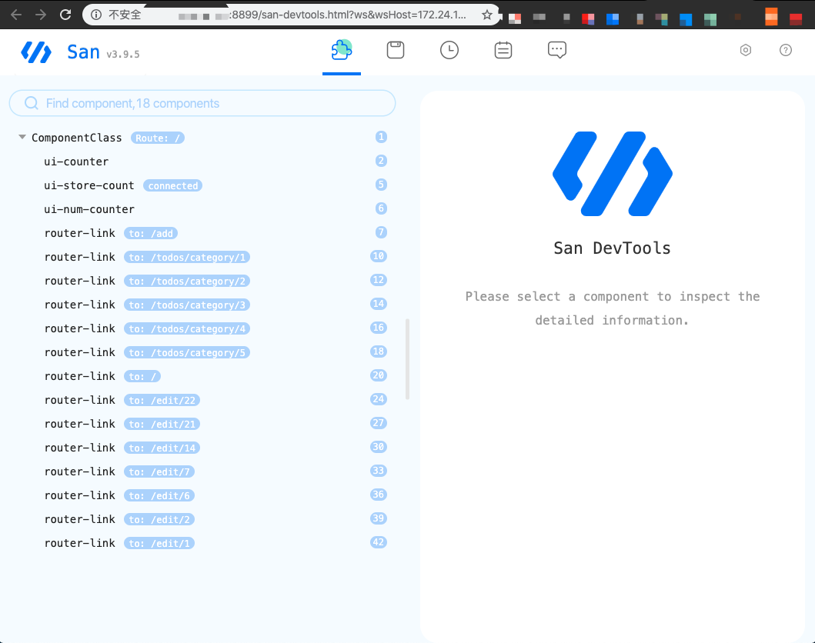Viewport: 815px width, 643px height.
Task: Collapse the ComponentClass tree node
Action: pyautogui.click(x=22, y=137)
